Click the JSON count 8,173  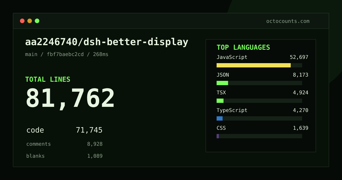point(301,75)
